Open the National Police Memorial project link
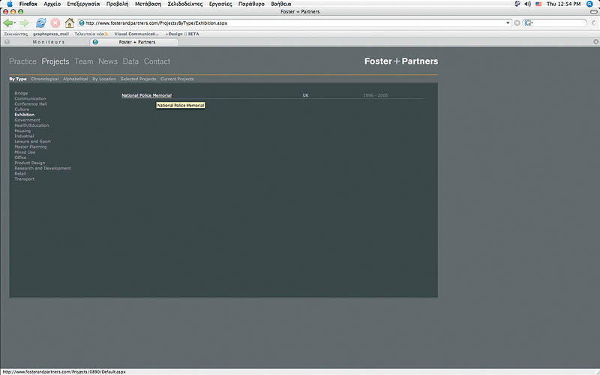Viewport: 600px width, 375px height. point(146,95)
